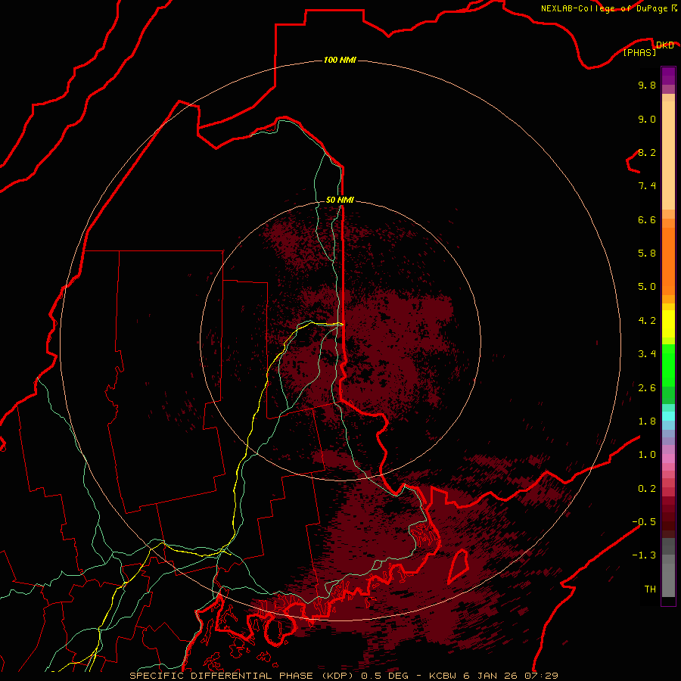Click the 5.8 scale label
Screen dimensions: 681x681
coord(647,253)
